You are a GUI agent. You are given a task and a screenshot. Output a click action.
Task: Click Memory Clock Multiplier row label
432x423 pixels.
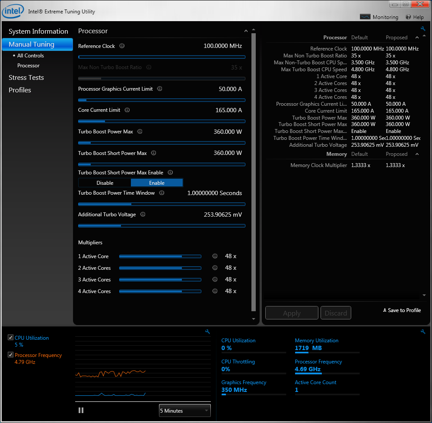[318, 165]
